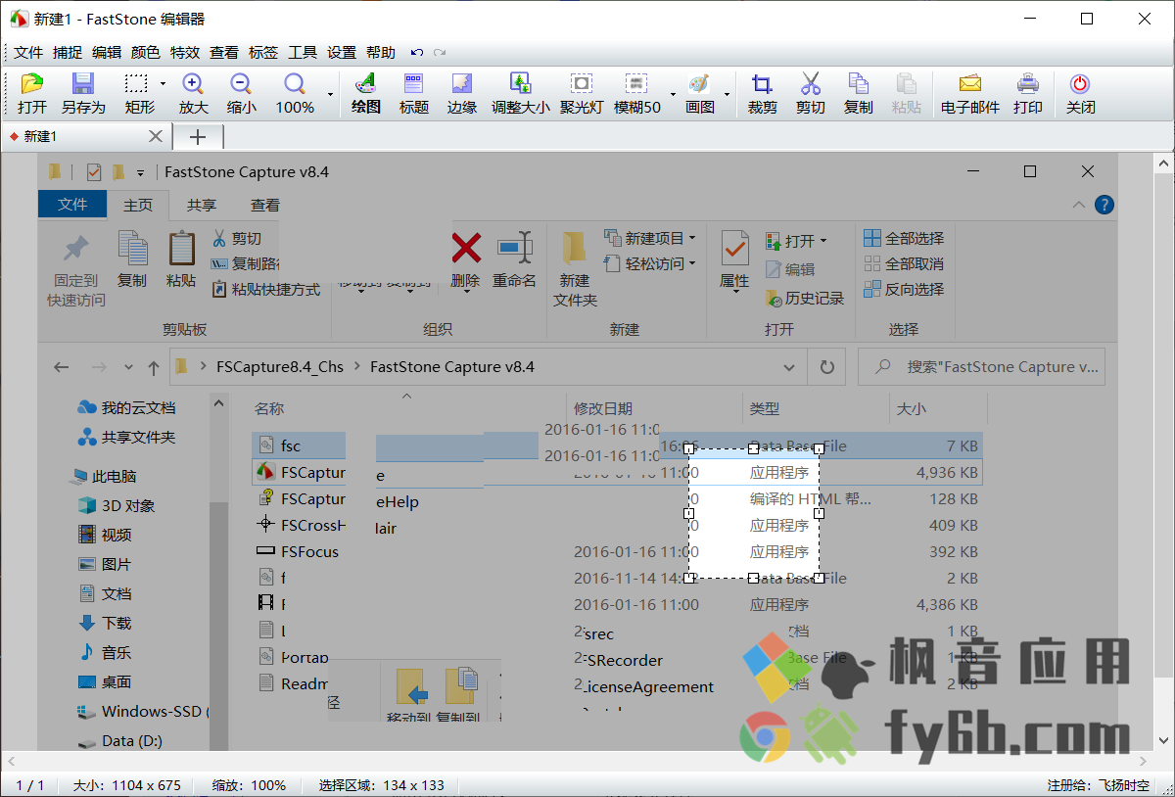Screen dimensions: 1175x797
Task: Click the Crop (裁剪) tool icon
Action: point(762,93)
